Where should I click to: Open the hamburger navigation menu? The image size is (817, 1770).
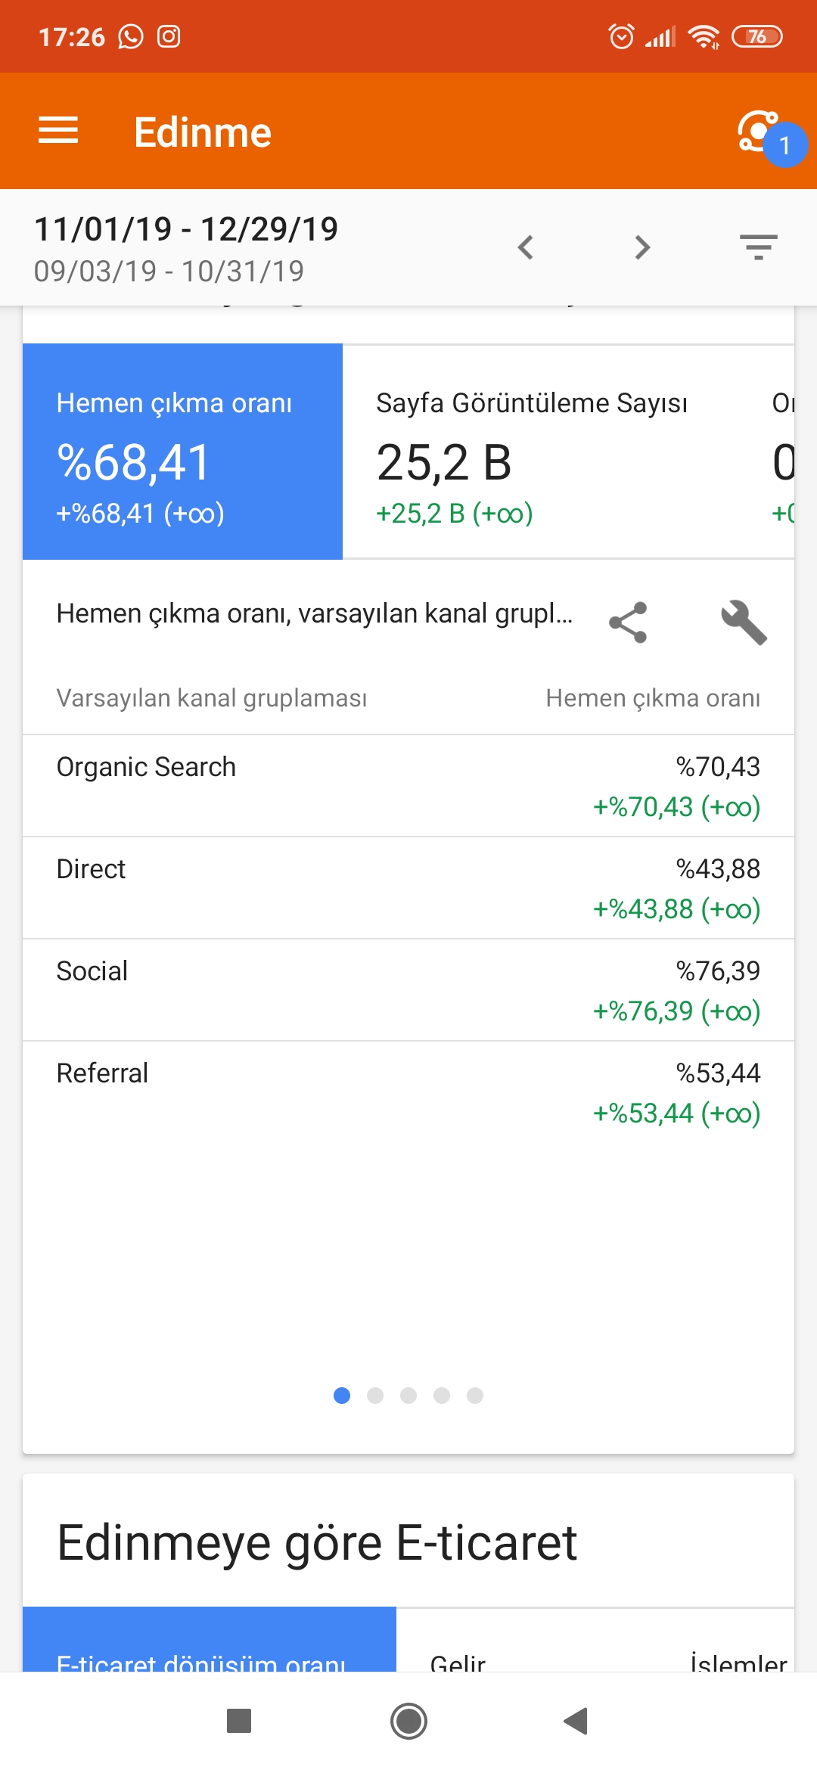pos(58,131)
